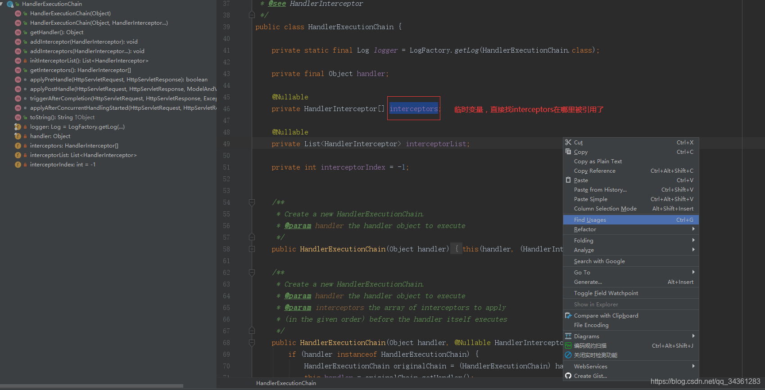Click the field icon beside handler: Object

pos(18,136)
